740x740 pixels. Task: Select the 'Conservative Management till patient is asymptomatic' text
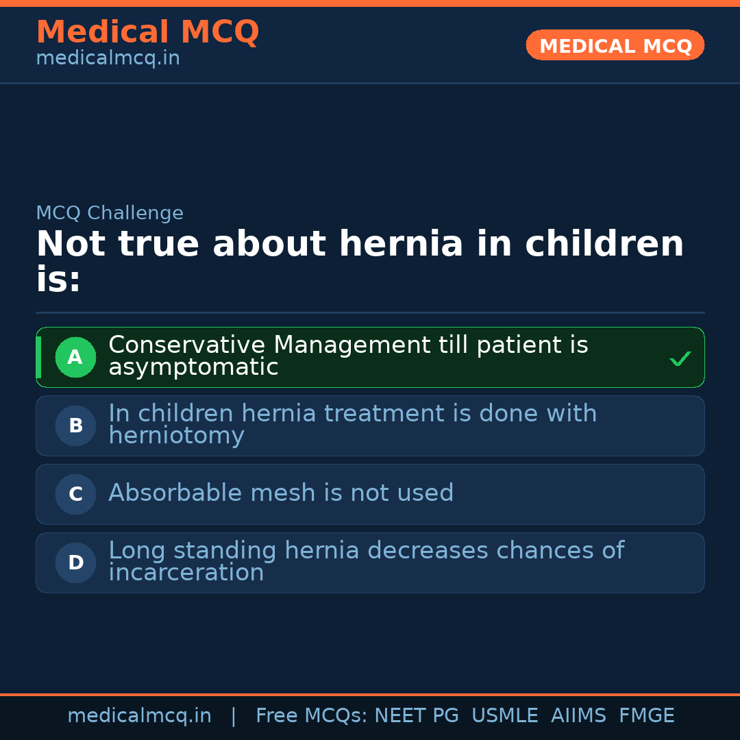pos(348,356)
